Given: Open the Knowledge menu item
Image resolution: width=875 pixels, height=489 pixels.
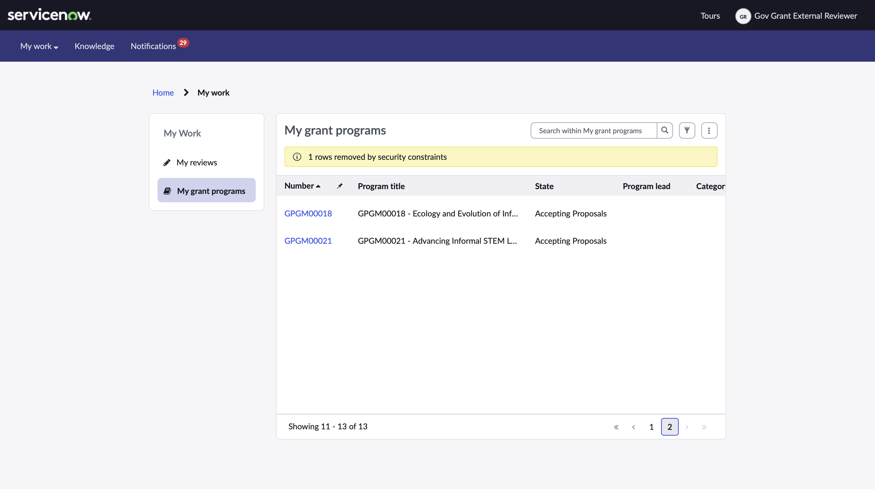Looking at the screenshot, I should pyautogui.click(x=94, y=46).
